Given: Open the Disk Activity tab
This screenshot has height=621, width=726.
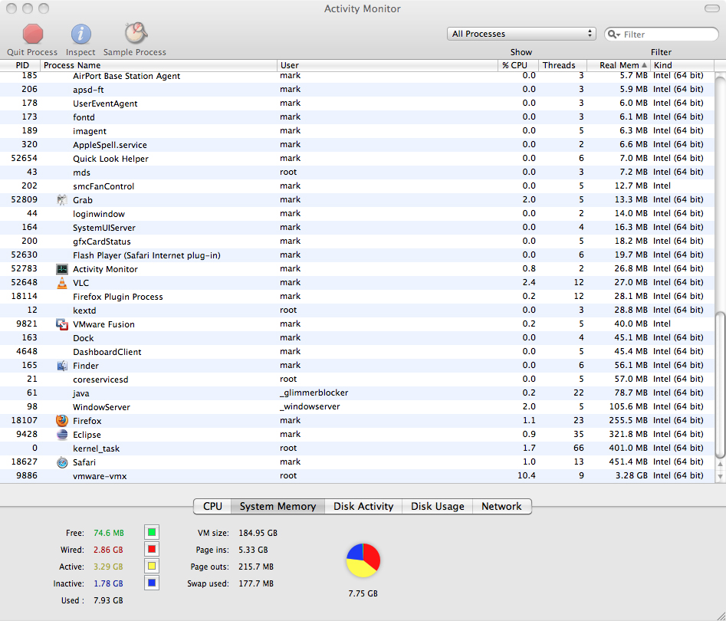Looking at the screenshot, I should (363, 506).
